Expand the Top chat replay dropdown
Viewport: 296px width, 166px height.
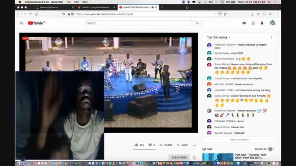click(219, 37)
